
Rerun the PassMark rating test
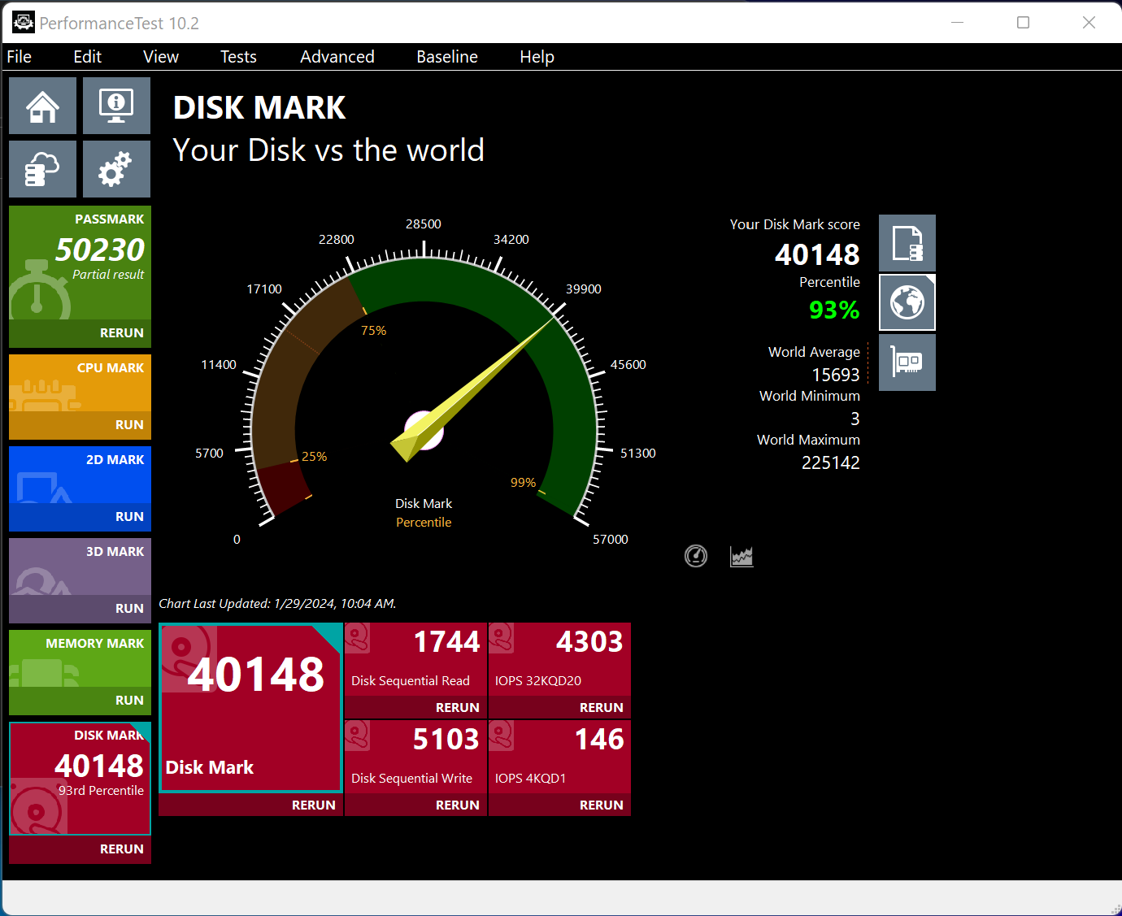[x=121, y=332]
